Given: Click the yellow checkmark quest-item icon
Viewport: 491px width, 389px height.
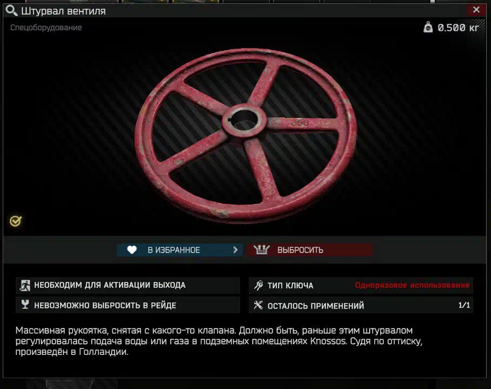Looking at the screenshot, I should (15, 221).
